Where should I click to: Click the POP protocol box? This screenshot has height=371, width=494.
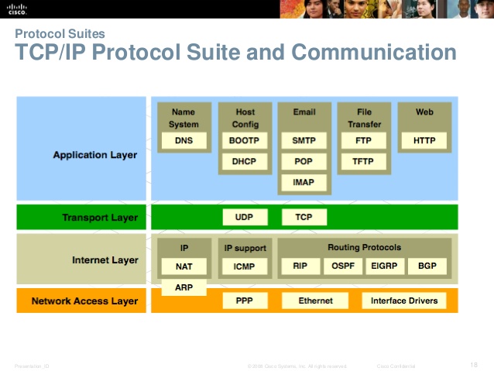coord(304,161)
